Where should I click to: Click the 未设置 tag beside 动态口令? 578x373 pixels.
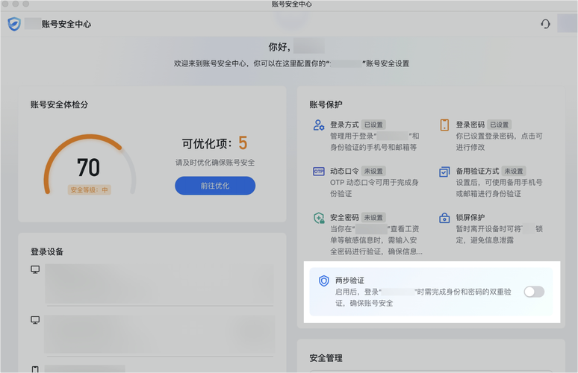[x=374, y=171]
